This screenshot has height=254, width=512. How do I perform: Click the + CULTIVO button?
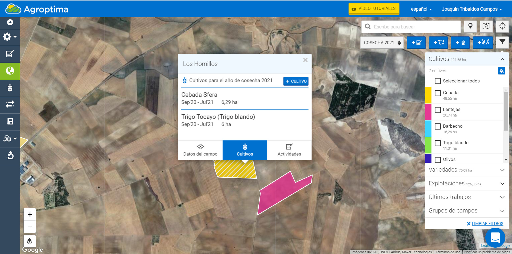(x=296, y=81)
